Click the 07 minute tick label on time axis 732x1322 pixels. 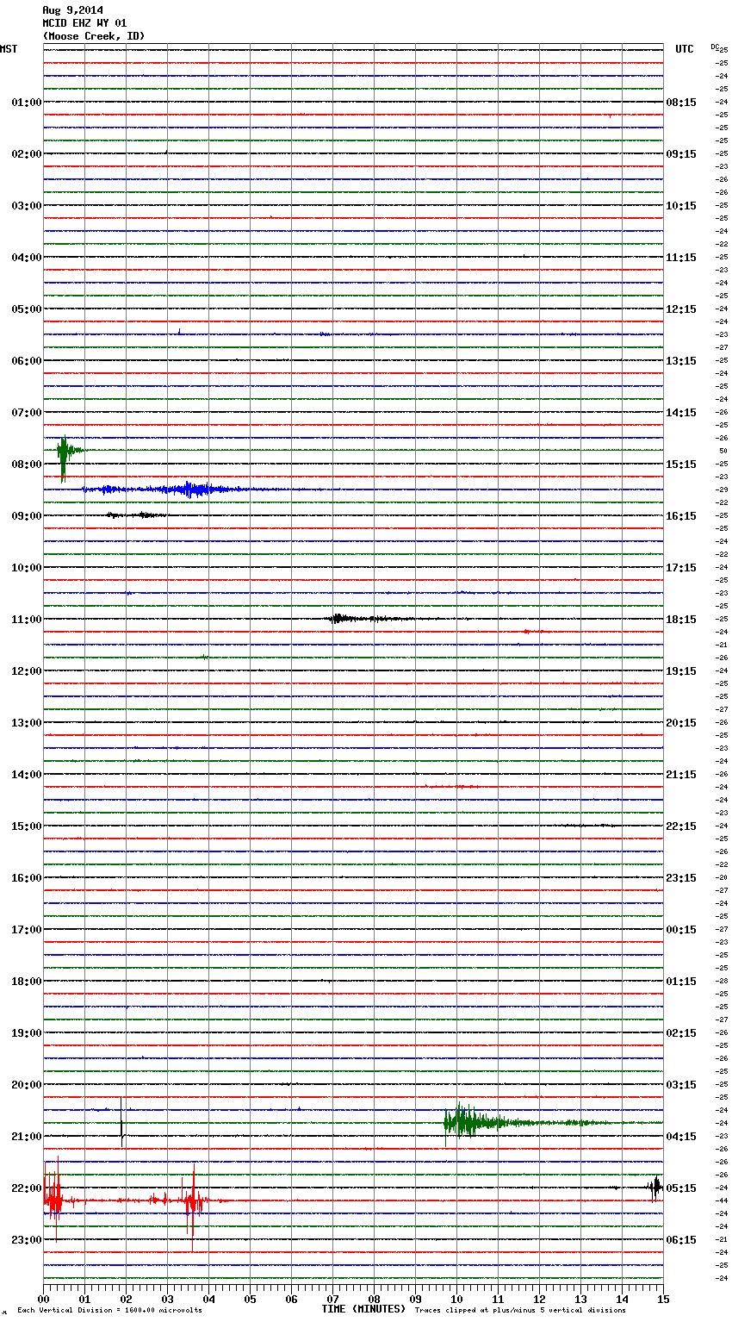pos(332,1299)
